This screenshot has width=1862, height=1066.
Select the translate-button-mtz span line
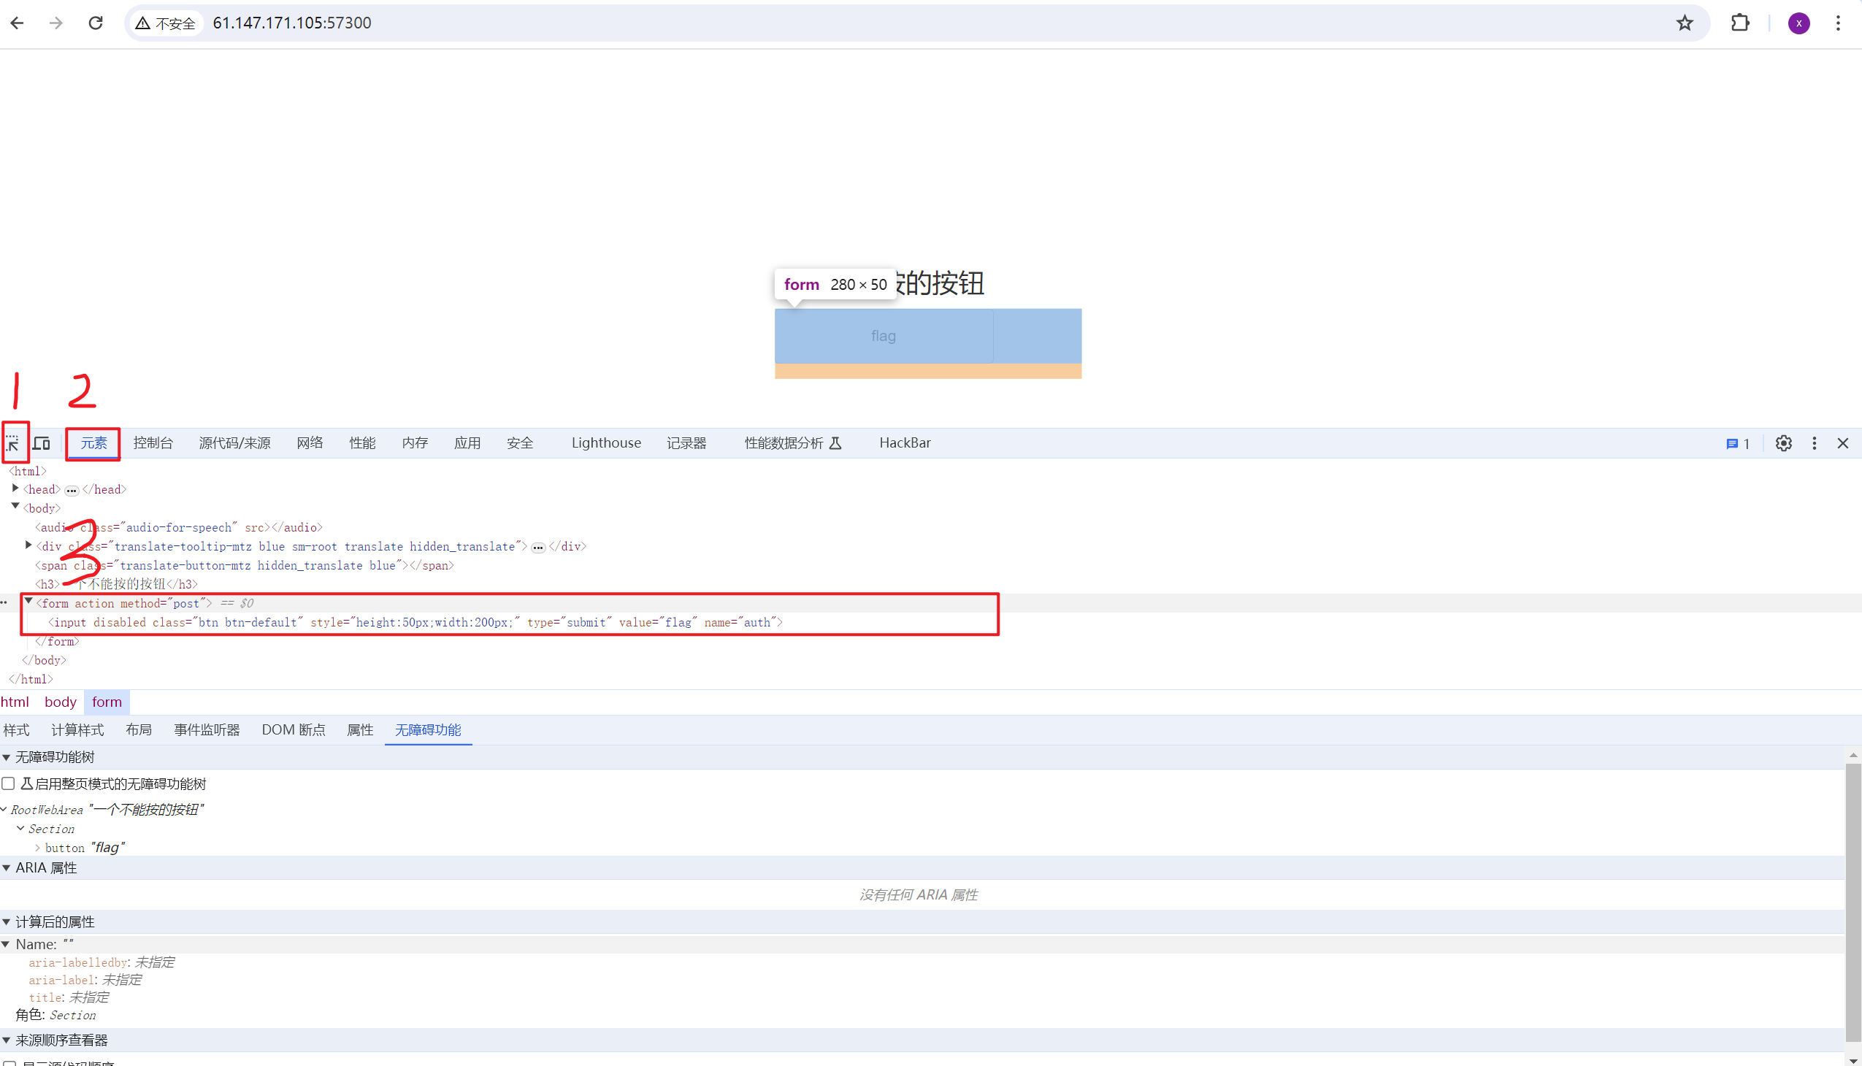click(245, 565)
